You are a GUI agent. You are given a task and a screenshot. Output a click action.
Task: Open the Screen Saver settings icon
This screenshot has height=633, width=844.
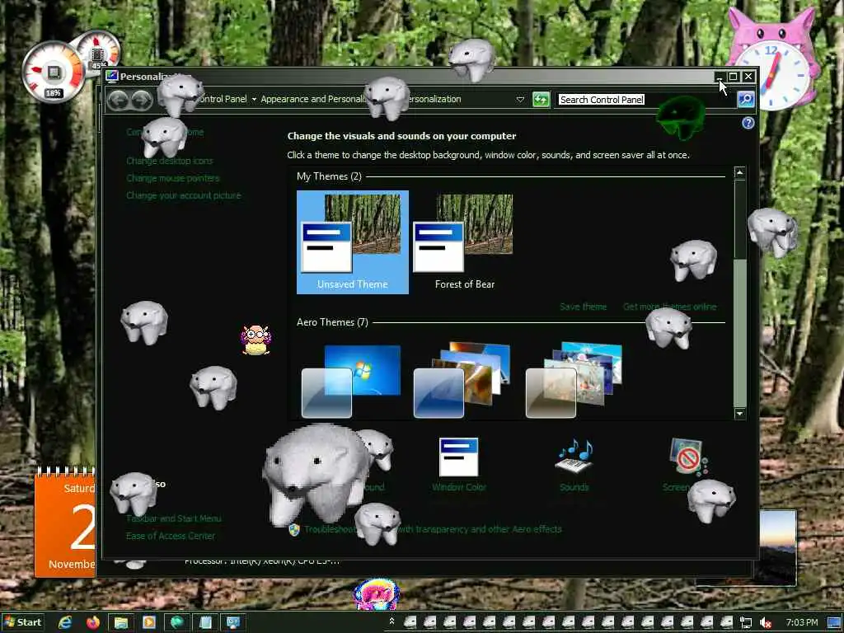tap(688, 457)
